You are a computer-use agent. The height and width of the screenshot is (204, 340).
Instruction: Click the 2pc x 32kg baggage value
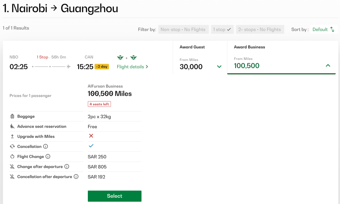coord(99,117)
